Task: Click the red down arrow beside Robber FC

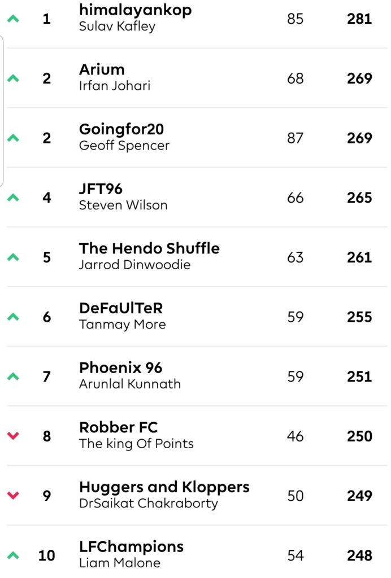Action: pyautogui.click(x=14, y=436)
